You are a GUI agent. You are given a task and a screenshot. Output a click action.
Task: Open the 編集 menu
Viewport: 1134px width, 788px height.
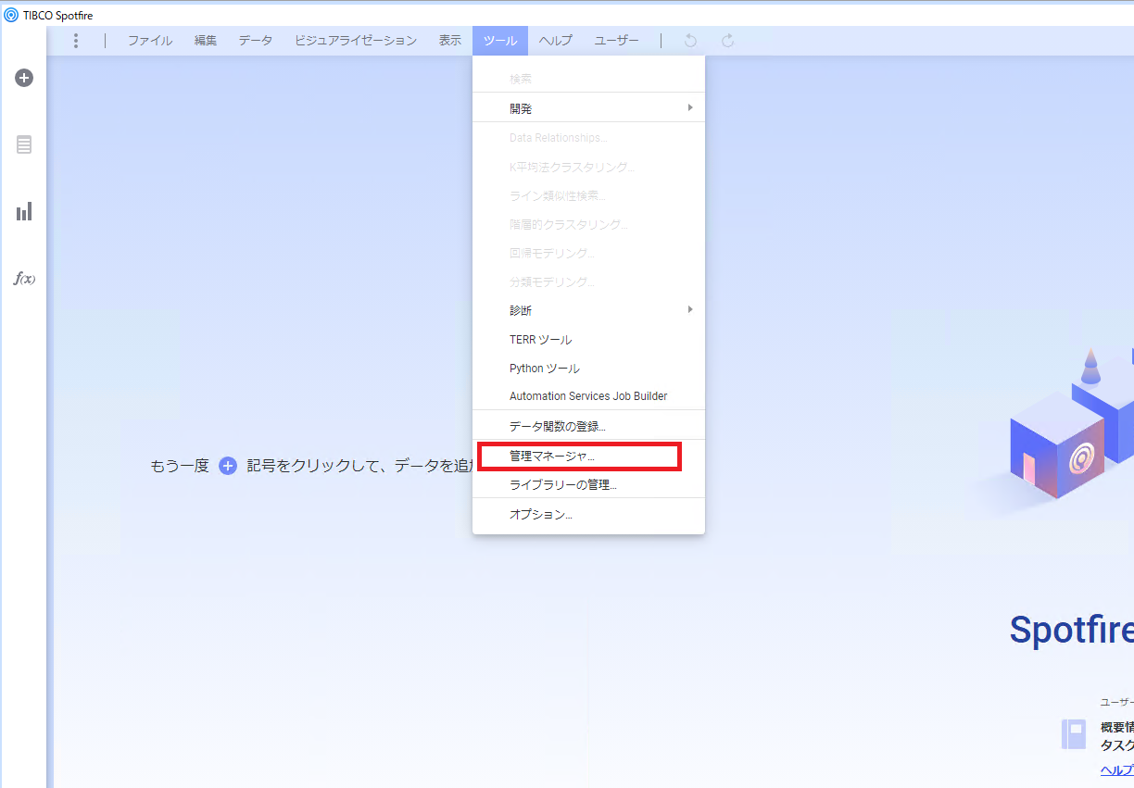click(206, 41)
